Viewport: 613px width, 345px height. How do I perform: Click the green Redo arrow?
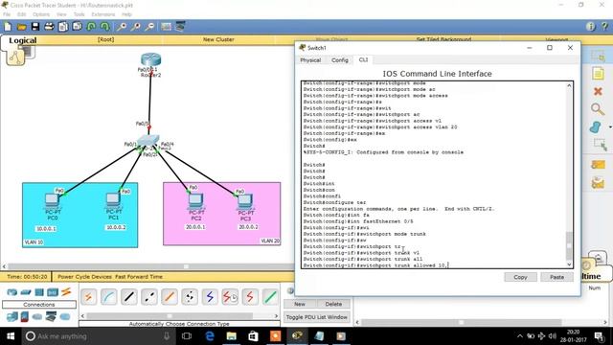pyautogui.click(x=104, y=27)
